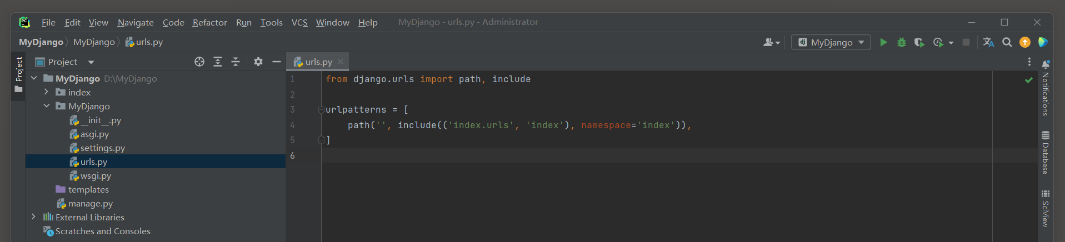Open Search Everywhere magnifier
The image size is (1065, 242).
tap(1007, 42)
